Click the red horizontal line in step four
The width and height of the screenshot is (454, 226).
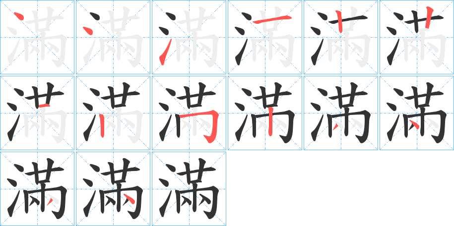[272, 19]
